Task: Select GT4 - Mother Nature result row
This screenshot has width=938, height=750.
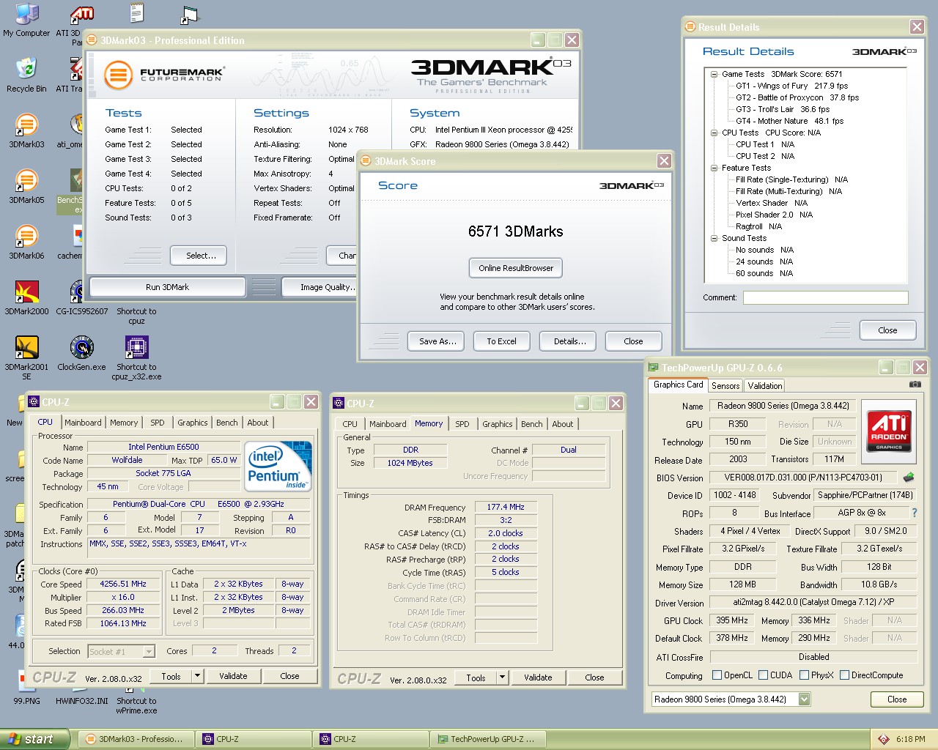Action: (x=790, y=121)
